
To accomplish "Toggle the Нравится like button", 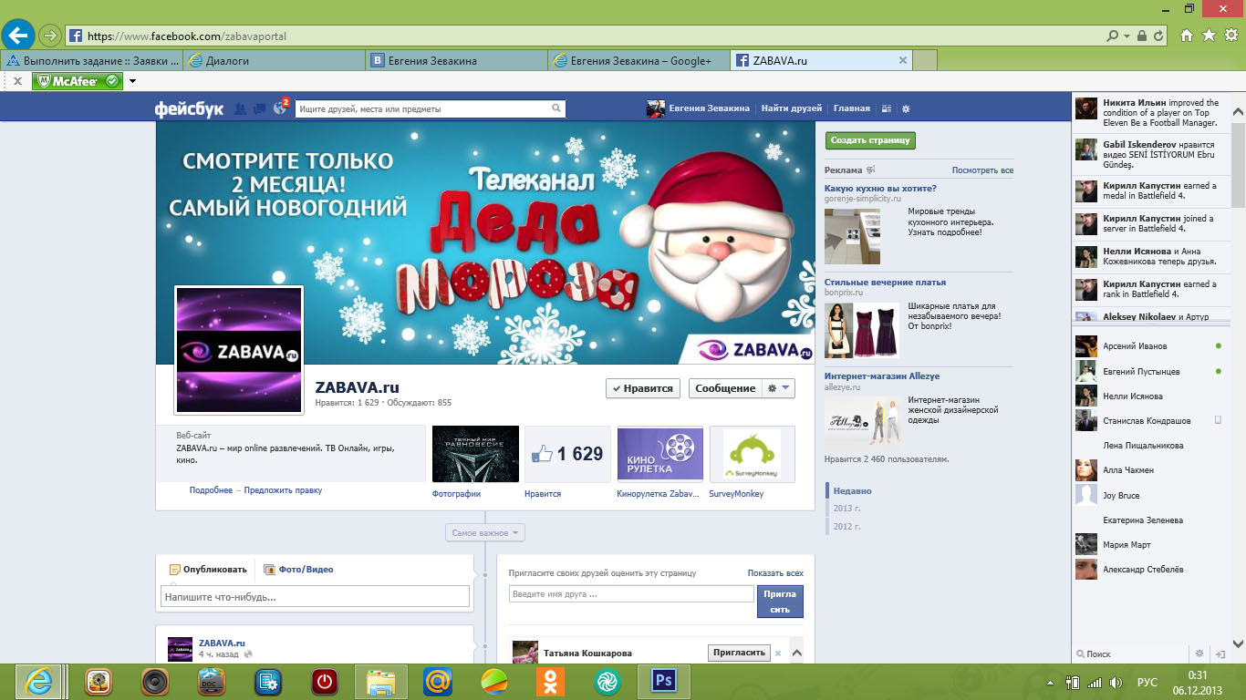I will tap(643, 388).
